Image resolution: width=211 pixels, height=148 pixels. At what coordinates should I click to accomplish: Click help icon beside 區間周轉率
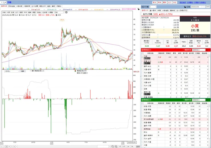[158, 38]
